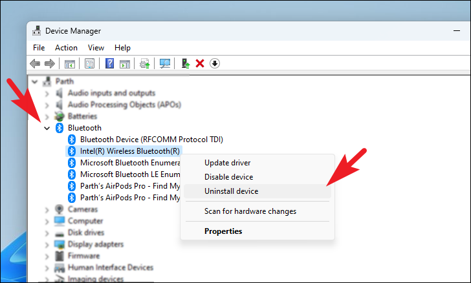Click Update device driver toolbar icon with gear

coord(145,63)
